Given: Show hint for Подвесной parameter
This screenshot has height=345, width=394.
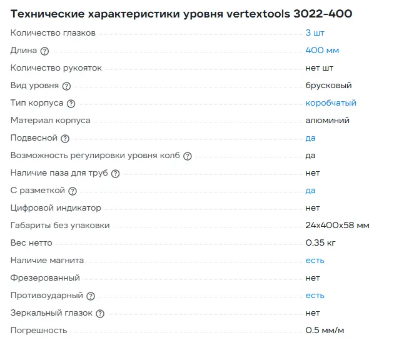Looking at the screenshot, I should point(65,138).
